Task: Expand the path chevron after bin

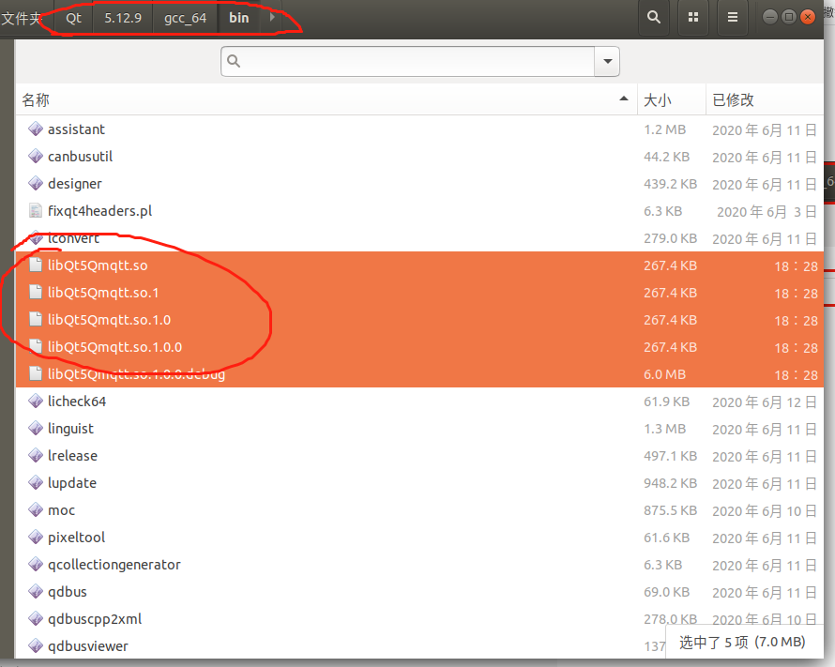Action: [273, 17]
